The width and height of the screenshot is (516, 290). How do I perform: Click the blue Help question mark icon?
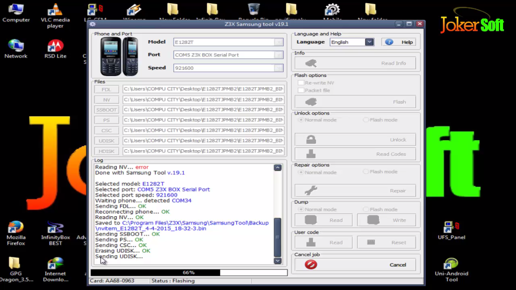click(x=389, y=42)
